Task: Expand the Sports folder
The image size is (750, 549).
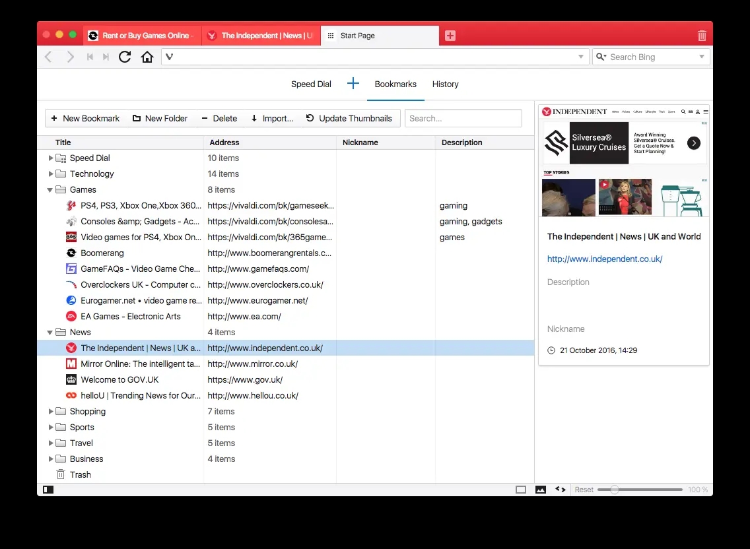Action: pyautogui.click(x=51, y=427)
